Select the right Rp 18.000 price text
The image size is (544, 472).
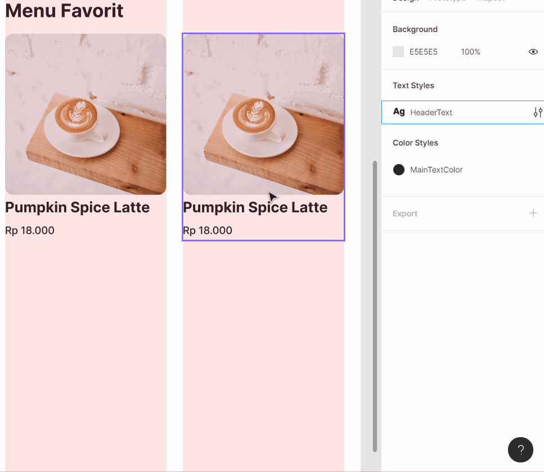[208, 230]
